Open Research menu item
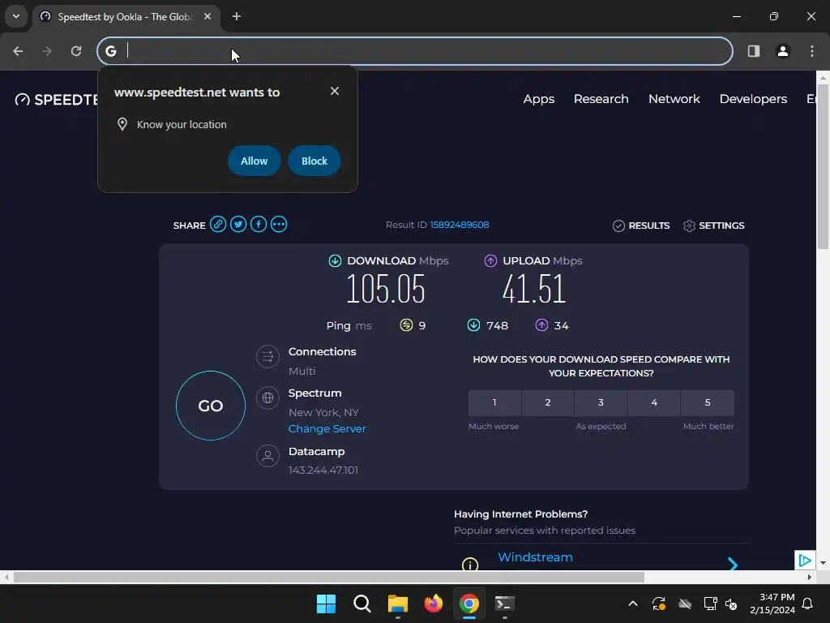This screenshot has height=623, width=830. [601, 99]
